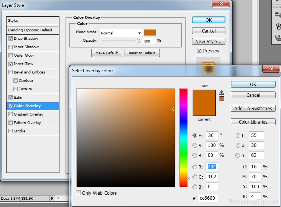This screenshot has width=281, height=207.
Task: Open the Color Libraries button
Action: click(253, 122)
